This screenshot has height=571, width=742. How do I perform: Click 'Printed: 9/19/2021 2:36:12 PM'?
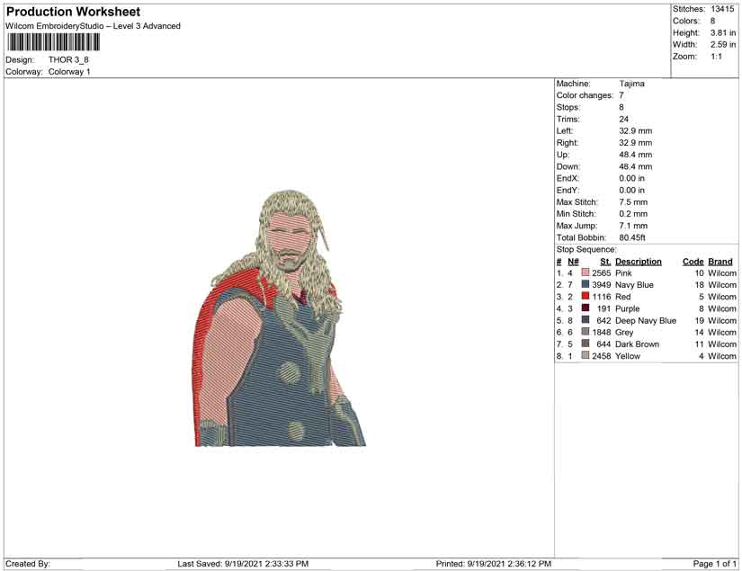coord(494,564)
